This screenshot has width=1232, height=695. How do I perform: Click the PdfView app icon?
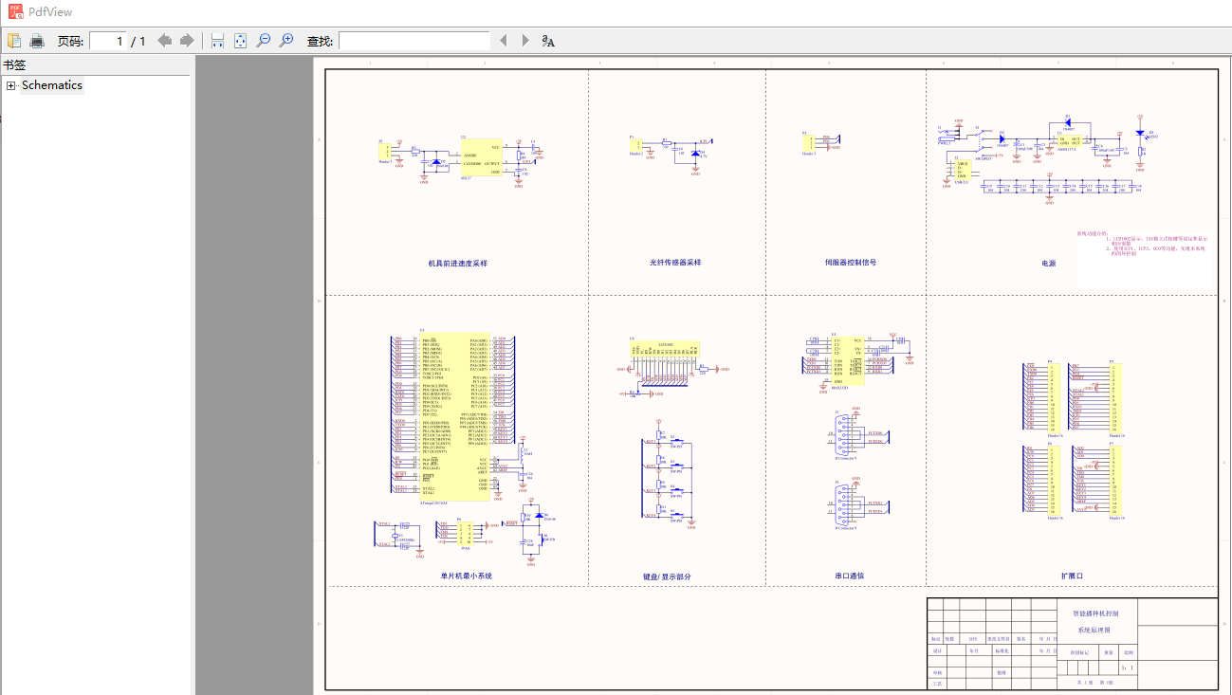pos(15,11)
